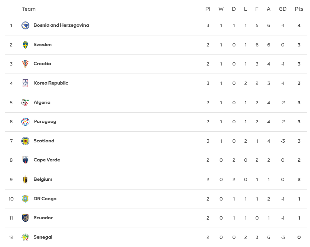
Task: Click the Pts column header
Action: pyautogui.click(x=299, y=9)
